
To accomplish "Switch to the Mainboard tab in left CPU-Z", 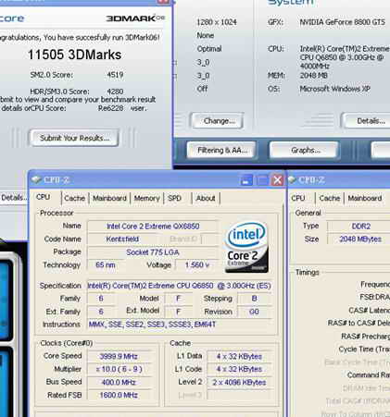I will tap(109, 198).
